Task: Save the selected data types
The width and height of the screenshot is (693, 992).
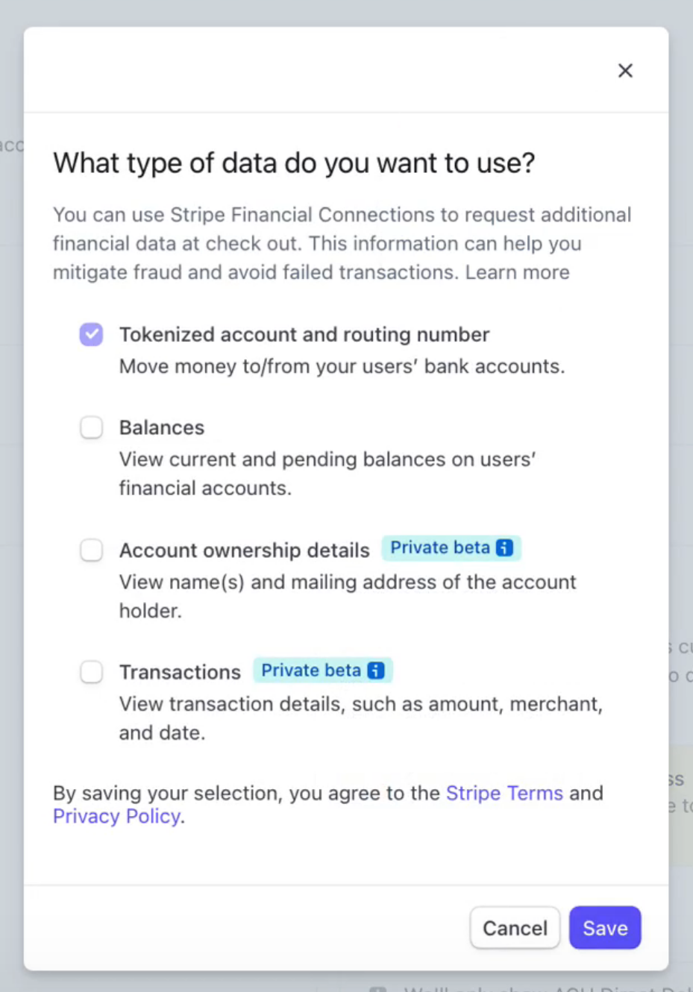Action: 604,927
